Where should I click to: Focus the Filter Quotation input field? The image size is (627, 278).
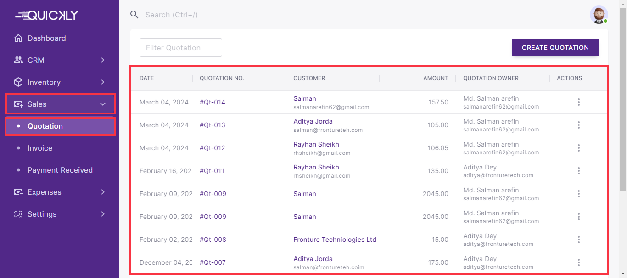click(x=181, y=48)
